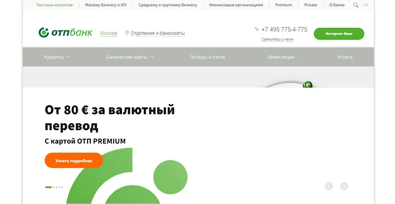
Task: Click the Отделения и банкоматы link
Action: click(x=158, y=33)
